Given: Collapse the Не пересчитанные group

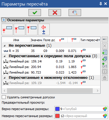Looking at the screenshot, I should coord(5,46).
